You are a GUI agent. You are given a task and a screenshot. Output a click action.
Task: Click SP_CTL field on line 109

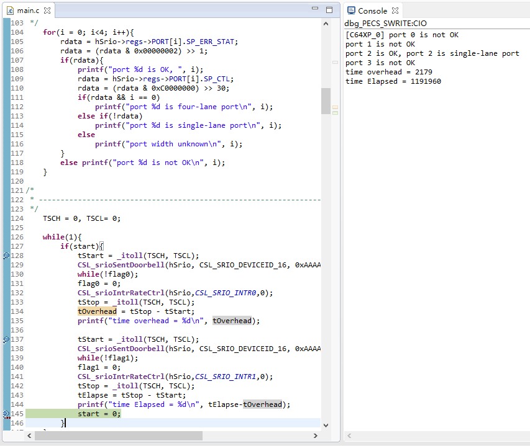coord(217,79)
